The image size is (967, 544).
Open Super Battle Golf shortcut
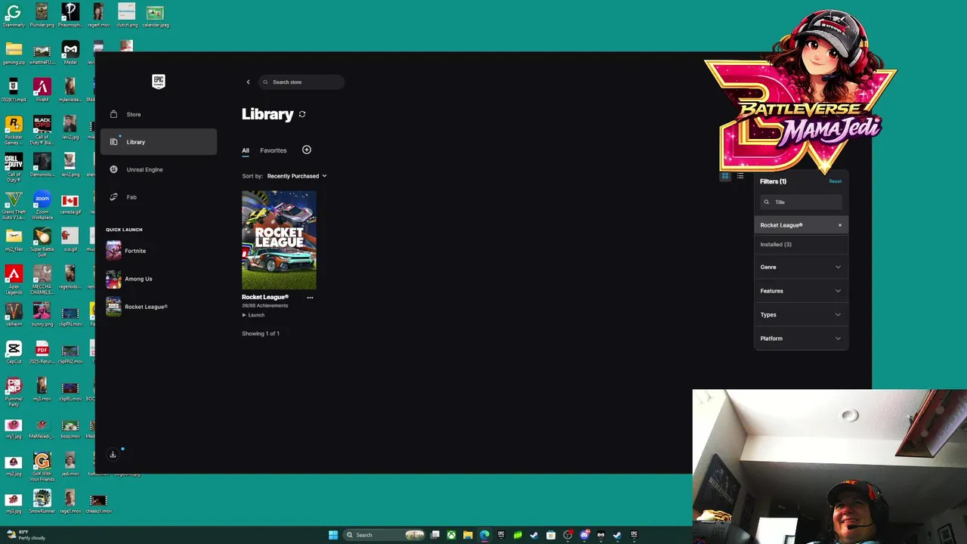[42, 242]
